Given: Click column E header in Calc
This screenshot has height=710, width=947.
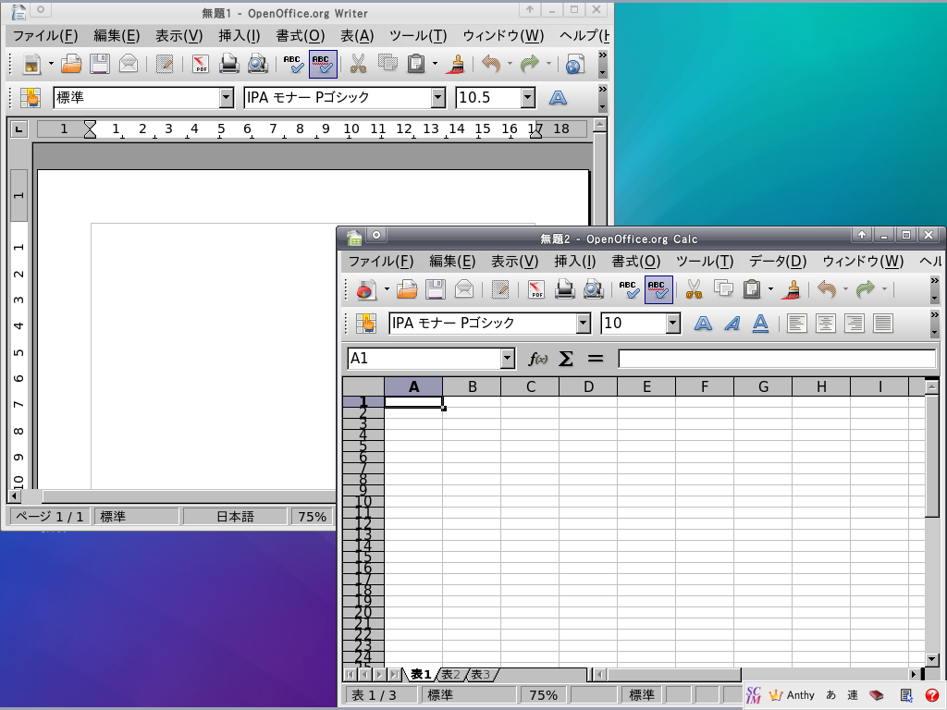Looking at the screenshot, I should tap(646, 386).
